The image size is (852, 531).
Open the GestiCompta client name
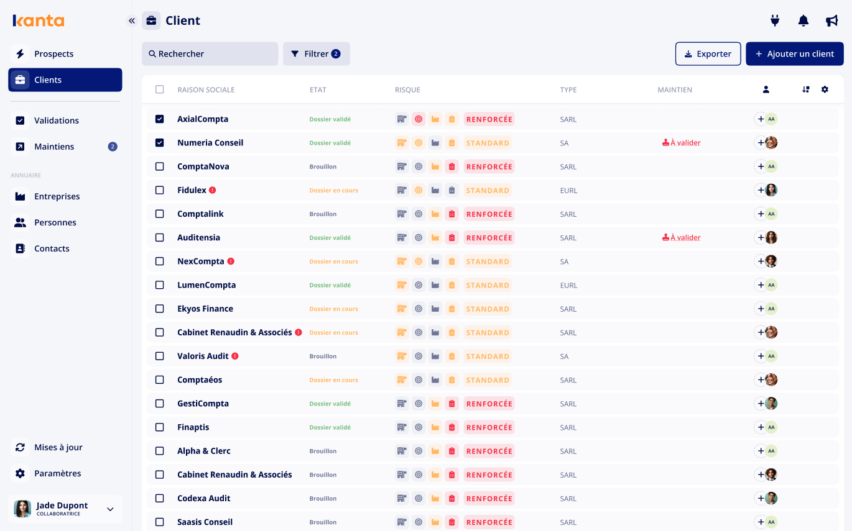click(x=203, y=404)
